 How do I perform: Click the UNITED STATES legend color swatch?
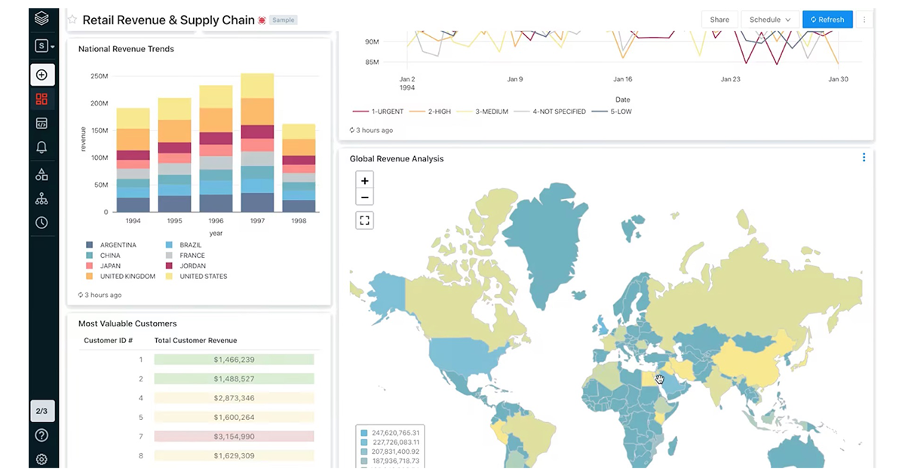169,276
